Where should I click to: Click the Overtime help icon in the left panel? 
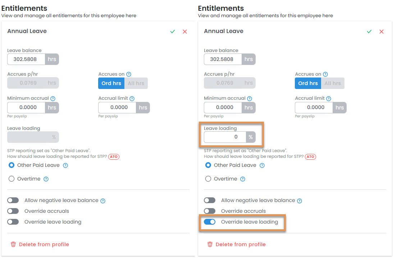point(46,179)
